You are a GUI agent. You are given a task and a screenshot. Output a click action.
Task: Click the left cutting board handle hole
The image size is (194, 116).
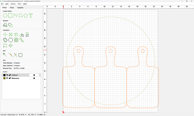point(78,51)
